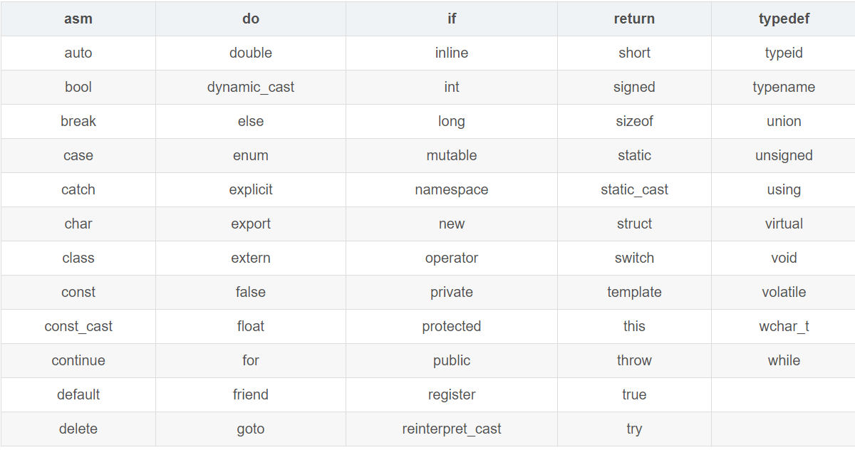Click the 'volatile' keyword cell
This screenshot has height=450, width=855.
(x=784, y=293)
